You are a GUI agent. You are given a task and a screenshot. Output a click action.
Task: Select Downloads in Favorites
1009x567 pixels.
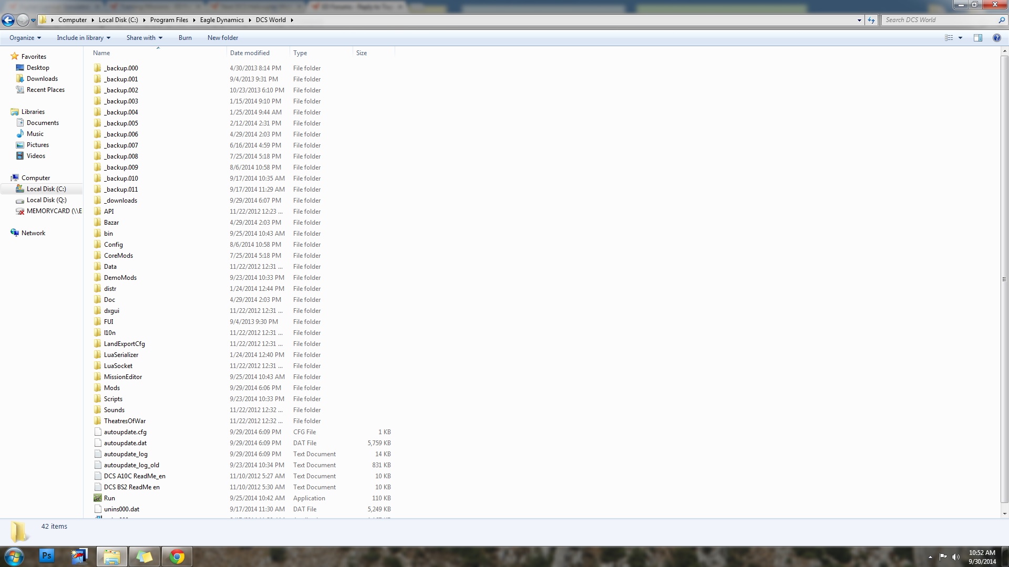click(42, 79)
